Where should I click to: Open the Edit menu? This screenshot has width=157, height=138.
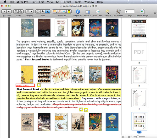[41, 2]
